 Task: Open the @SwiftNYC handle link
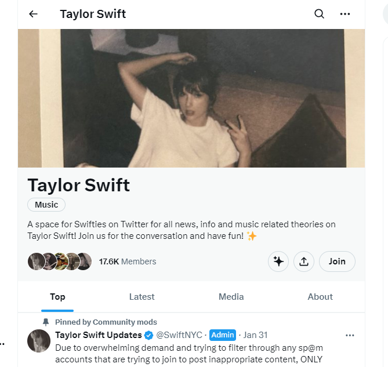[x=180, y=335]
